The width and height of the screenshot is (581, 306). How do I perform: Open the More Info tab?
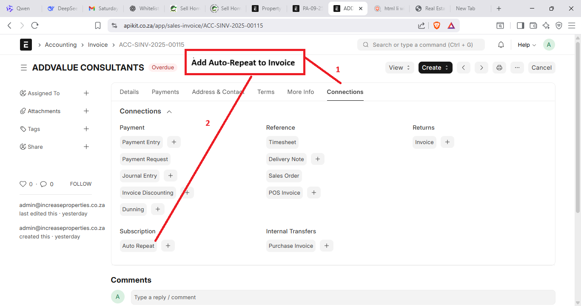[300, 92]
